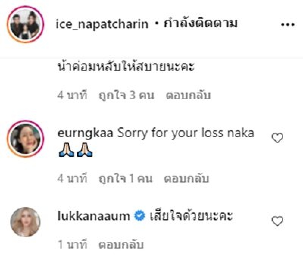Go to the eurngkaa profile via the username

pyautogui.click(x=85, y=133)
